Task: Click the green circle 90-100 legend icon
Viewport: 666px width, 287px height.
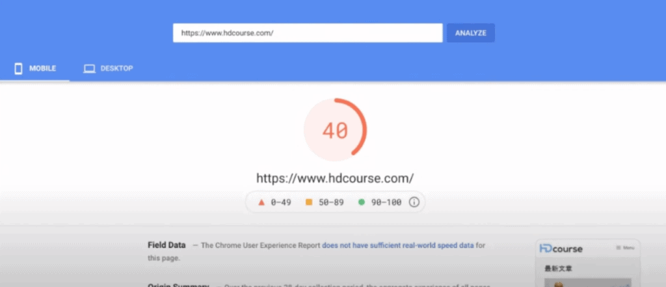Action: pos(362,202)
